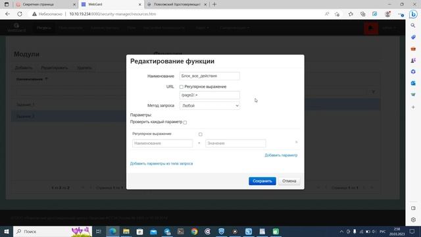Remove the parameter row with the x icon
The image size is (421, 237).
(x=297, y=142)
